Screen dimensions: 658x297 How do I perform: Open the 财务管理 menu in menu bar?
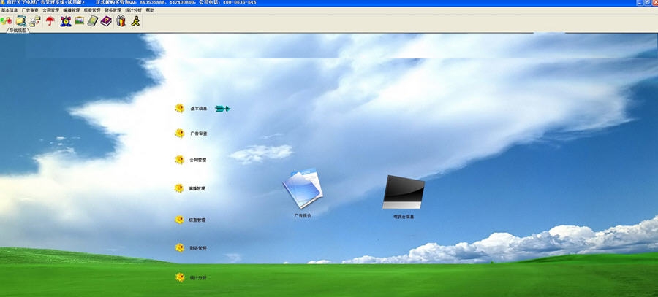tap(113, 10)
